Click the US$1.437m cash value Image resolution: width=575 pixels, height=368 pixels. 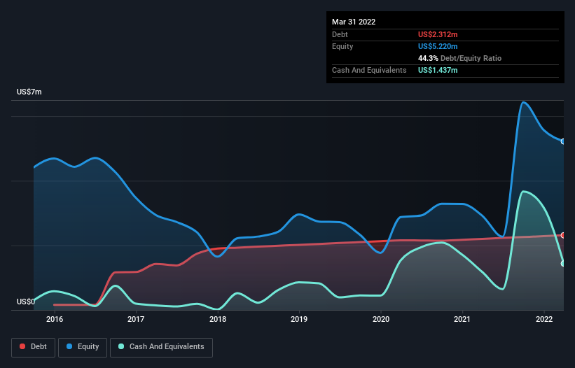pyautogui.click(x=438, y=70)
